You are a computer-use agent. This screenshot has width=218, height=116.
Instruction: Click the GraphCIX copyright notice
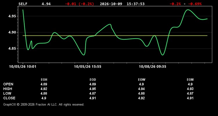[44, 104]
